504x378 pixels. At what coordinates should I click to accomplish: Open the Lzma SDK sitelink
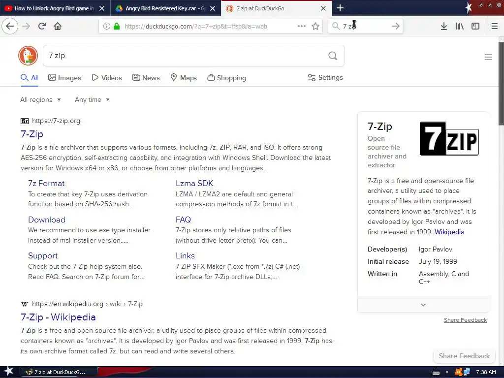(x=194, y=183)
